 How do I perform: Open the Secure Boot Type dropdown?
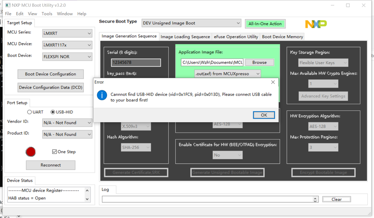point(191,23)
